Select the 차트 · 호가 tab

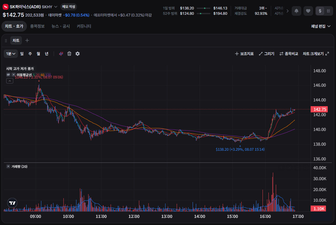point(14,26)
